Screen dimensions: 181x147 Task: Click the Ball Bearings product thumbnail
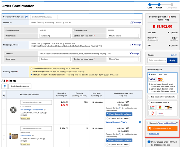pyautogui.click(x=13, y=110)
